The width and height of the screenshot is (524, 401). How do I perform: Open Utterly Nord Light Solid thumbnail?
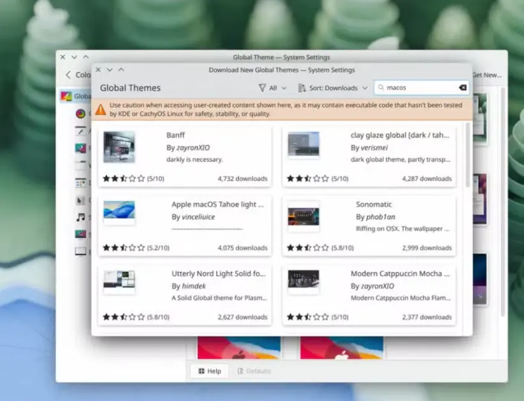(119, 279)
